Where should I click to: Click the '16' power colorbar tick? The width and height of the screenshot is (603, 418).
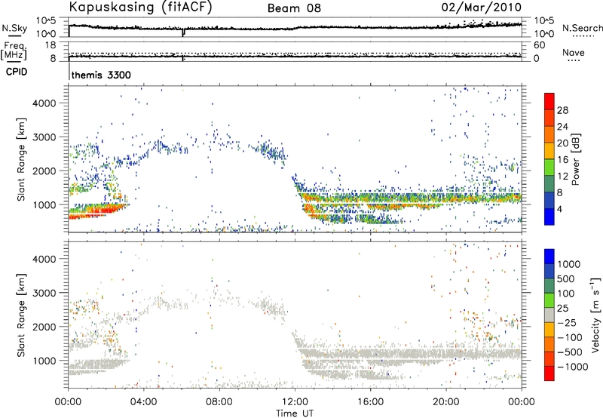(x=562, y=160)
